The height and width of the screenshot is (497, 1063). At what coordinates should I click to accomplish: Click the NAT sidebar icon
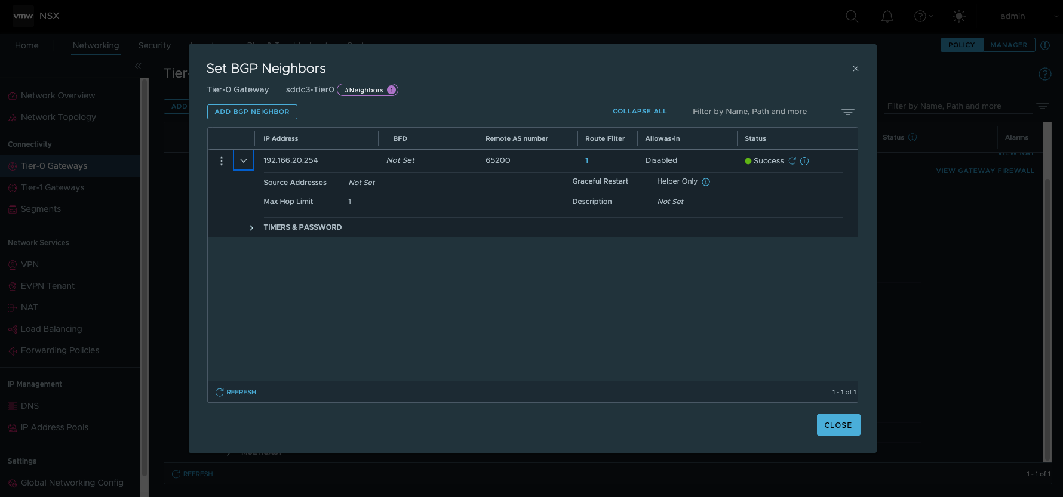[x=13, y=308]
